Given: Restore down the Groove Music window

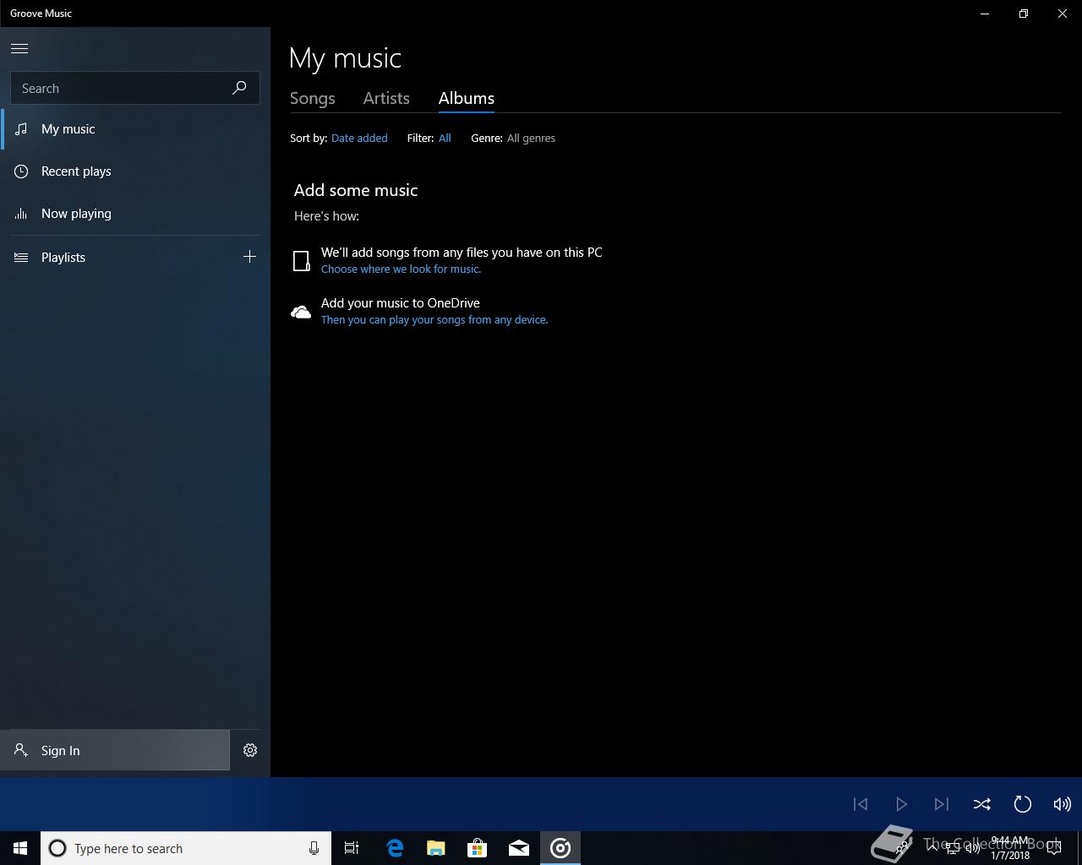Looking at the screenshot, I should pyautogui.click(x=1024, y=14).
